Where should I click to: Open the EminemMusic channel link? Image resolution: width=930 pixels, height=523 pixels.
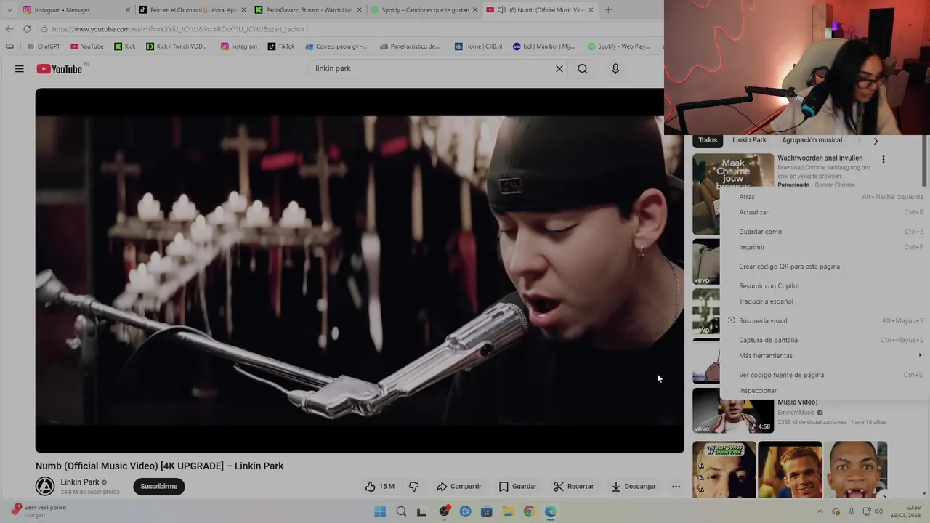click(796, 413)
